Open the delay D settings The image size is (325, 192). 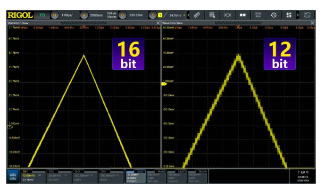pyautogui.click(x=122, y=15)
